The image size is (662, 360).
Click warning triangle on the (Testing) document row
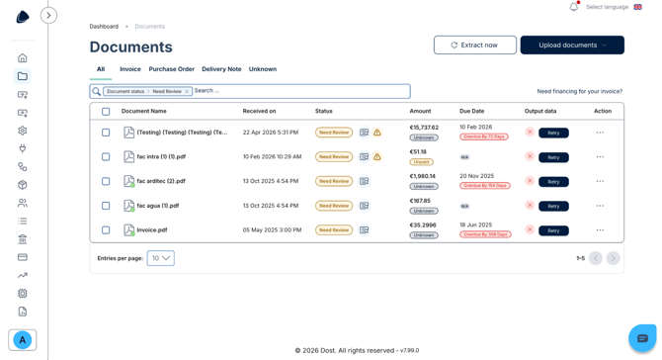pyautogui.click(x=377, y=133)
